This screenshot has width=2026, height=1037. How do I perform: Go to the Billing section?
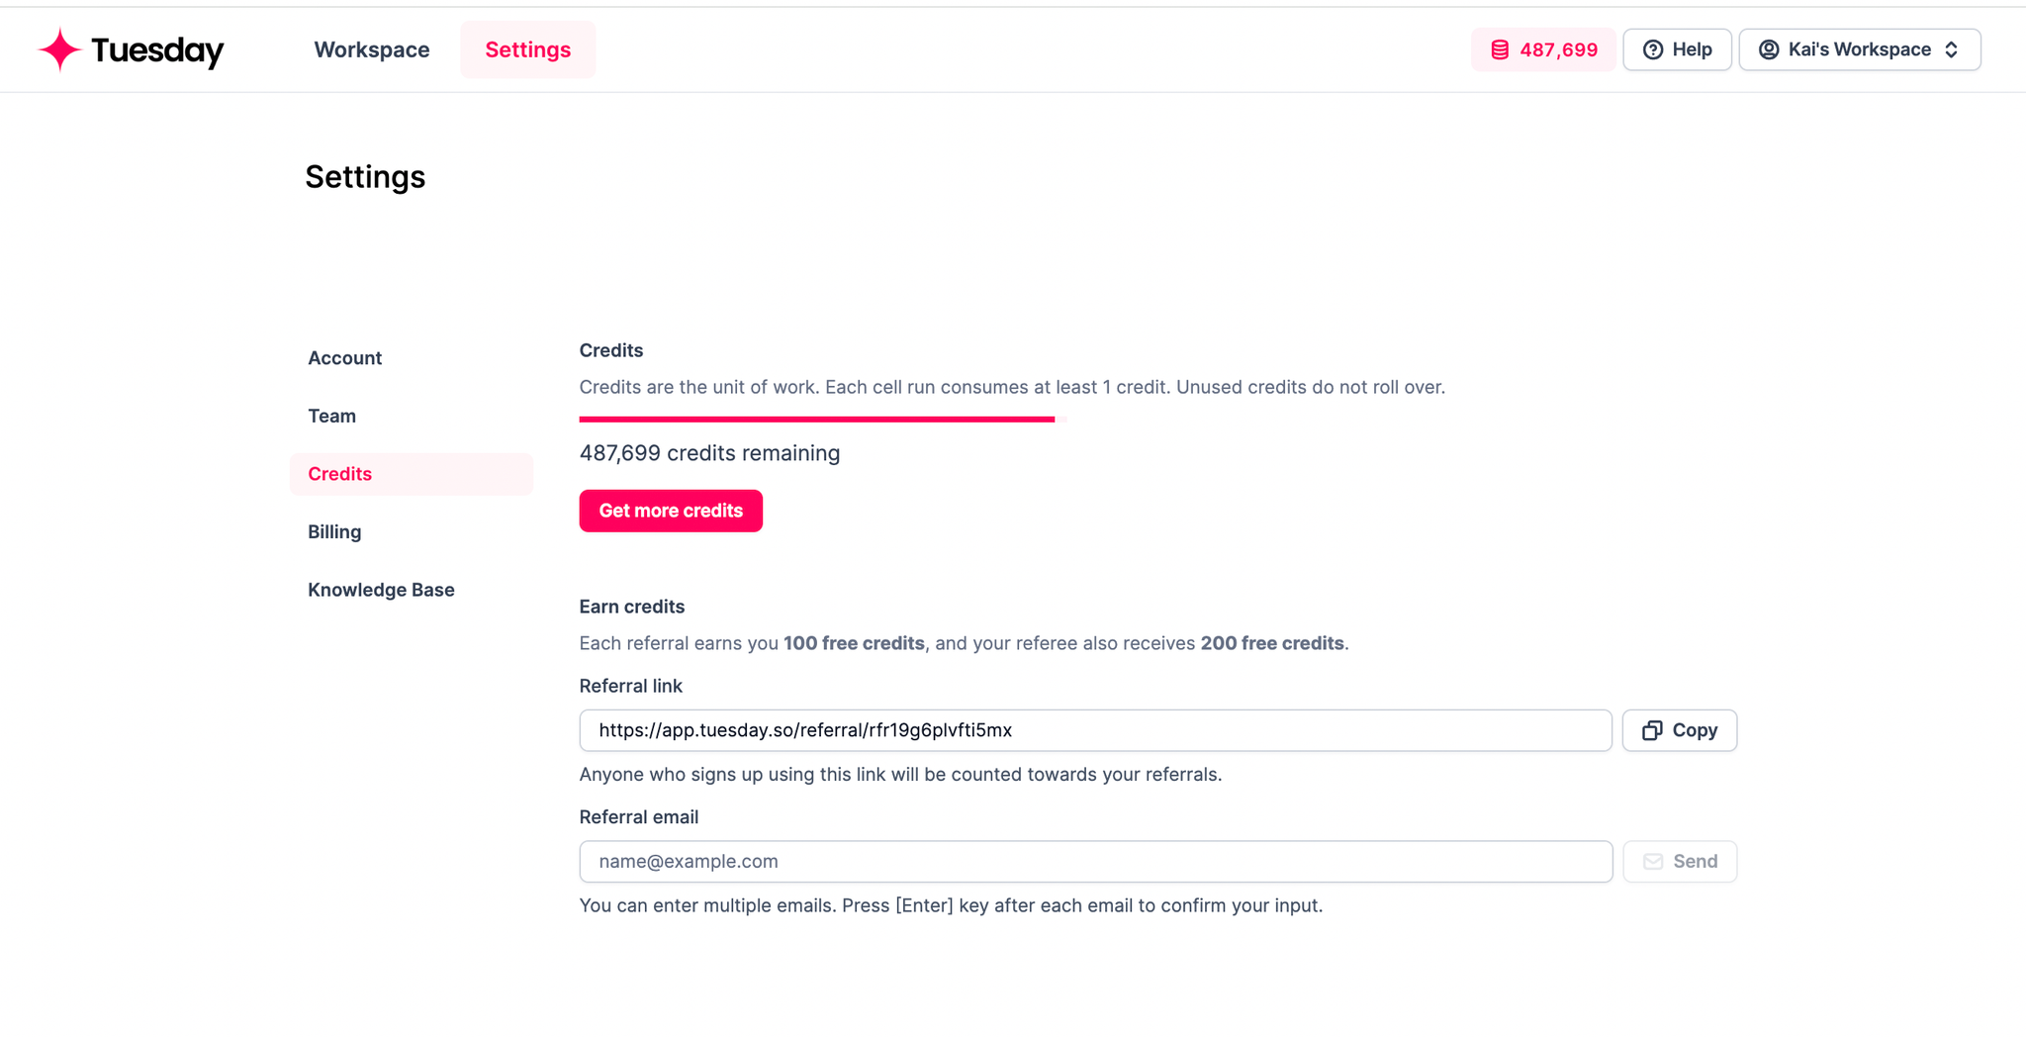(x=334, y=532)
